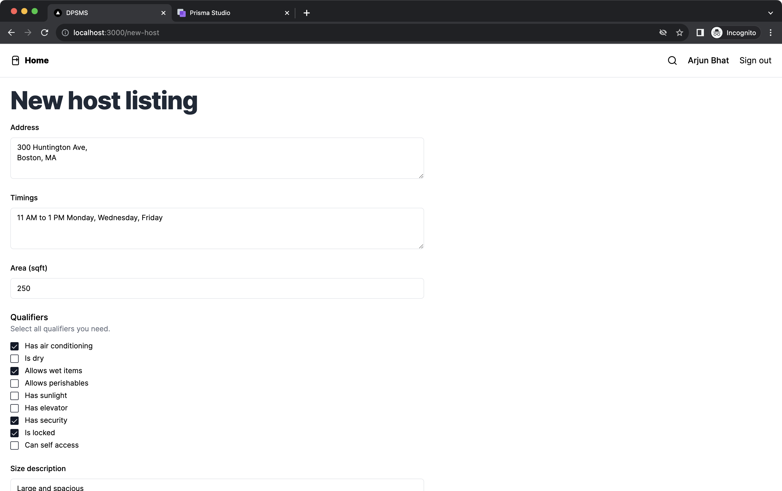Screen dimensions: 782x491
Task: Bookmark the page using the star icon
Action: pyautogui.click(x=679, y=33)
